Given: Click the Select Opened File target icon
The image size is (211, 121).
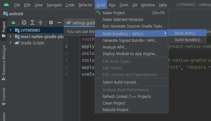Looking at the screenshot, I should point(24,22).
